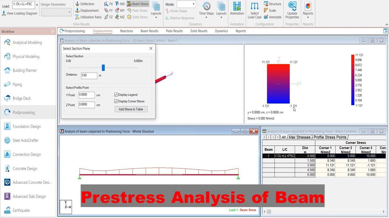This screenshot has height=218, width=389.
Task: Select the Max Stresses table tab
Action: pos(299,137)
